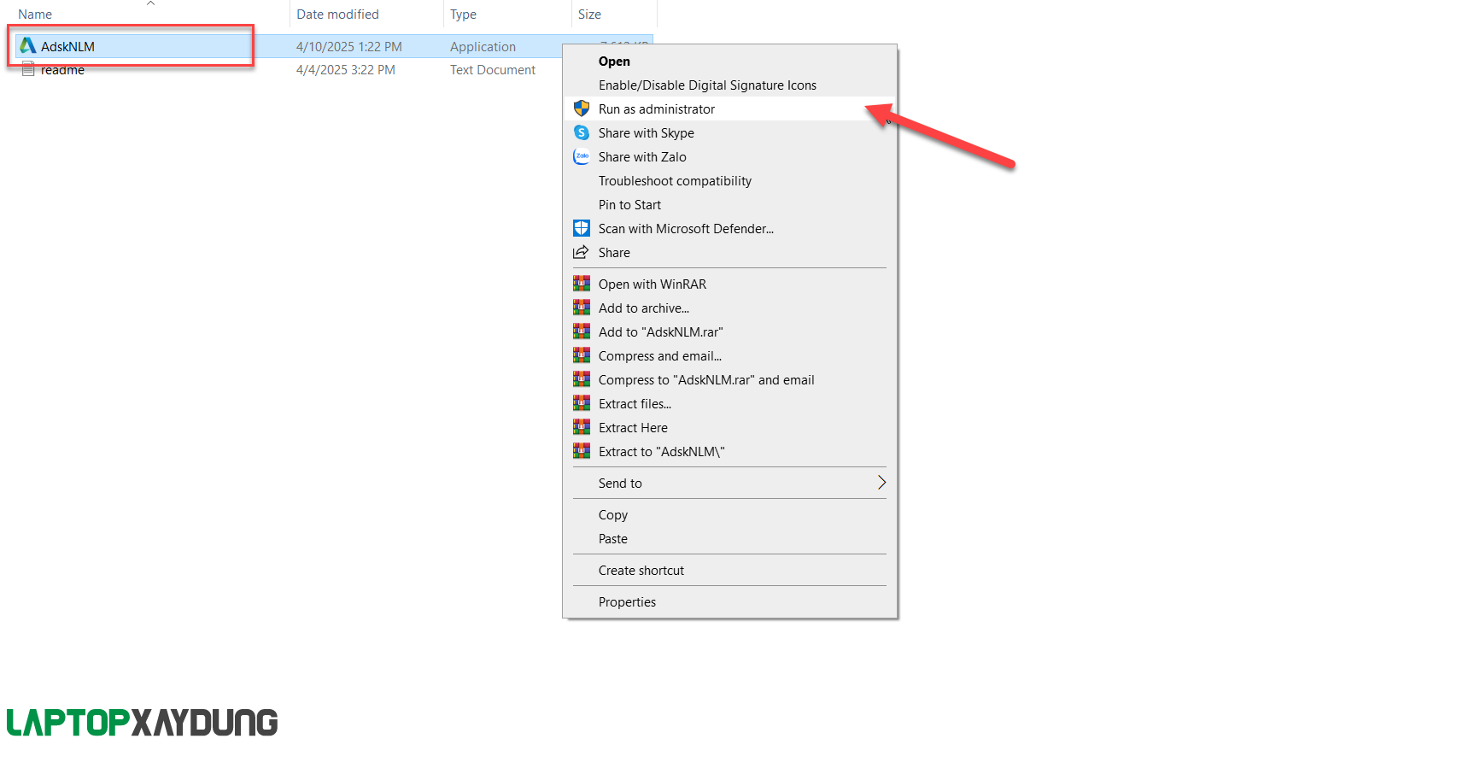This screenshot has height=768, width=1469.
Task: Click WinRAR icon beside Compress and email
Action: click(582, 355)
